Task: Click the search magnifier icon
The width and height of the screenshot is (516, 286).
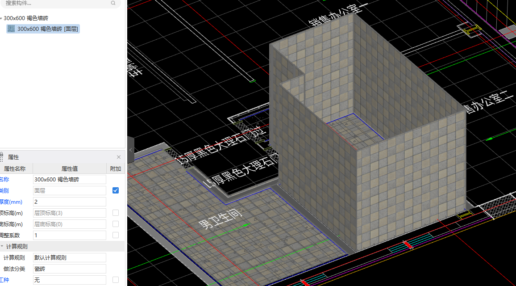Action: pos(113,3)
